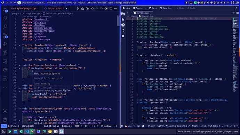The width and height of the screenshot is (240, 135).
Task: Open Firefox from the taskbar
Action: tap(38, 132)
